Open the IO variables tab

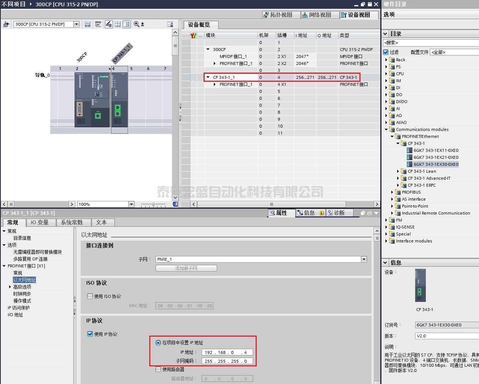pos(40,223)
